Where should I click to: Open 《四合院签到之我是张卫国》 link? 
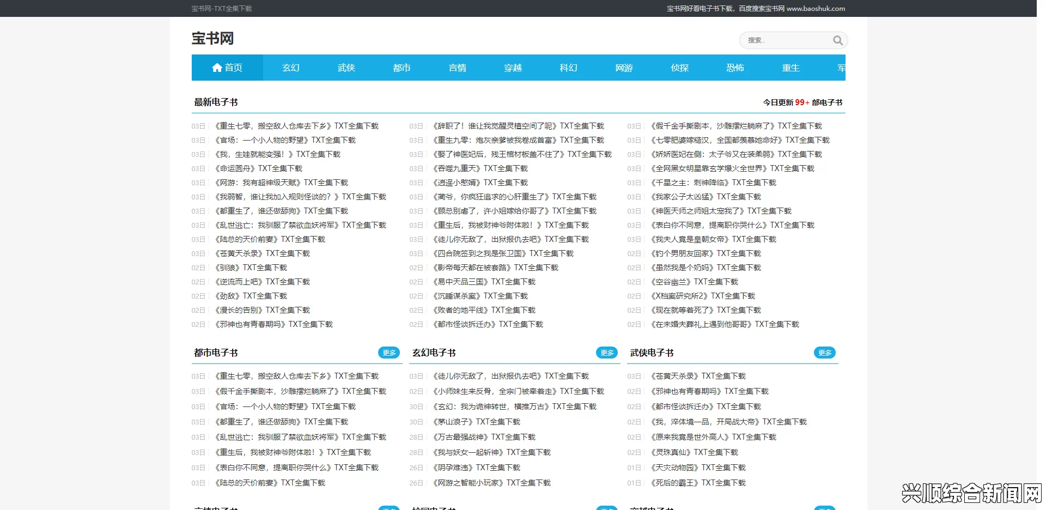(x=502, y=253)
